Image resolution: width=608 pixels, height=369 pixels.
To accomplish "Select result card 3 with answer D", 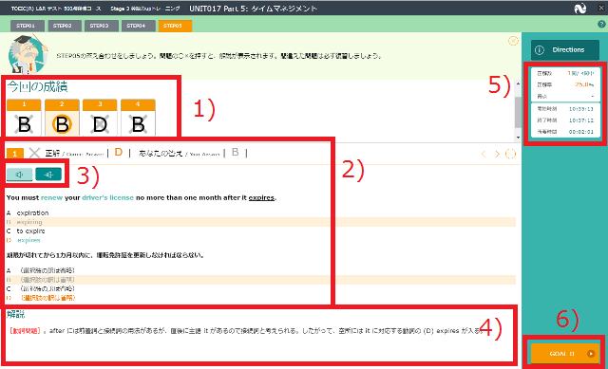I will pos(100,118).
